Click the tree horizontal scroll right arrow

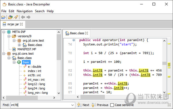point(54,98)
